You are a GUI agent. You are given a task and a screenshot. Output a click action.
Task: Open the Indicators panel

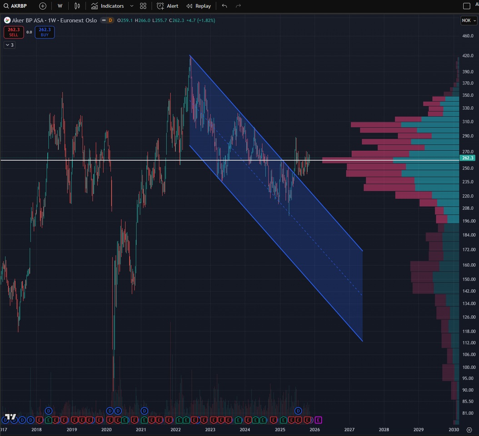107,6
